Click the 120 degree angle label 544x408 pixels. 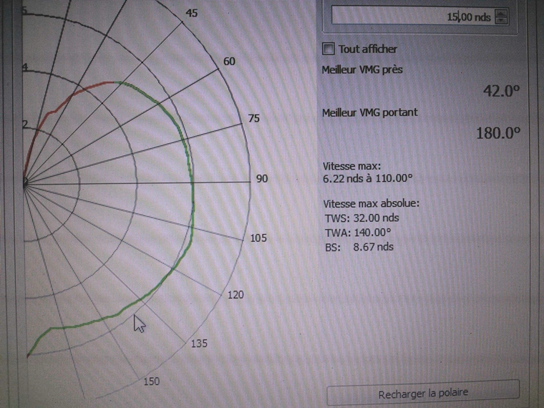tap(233, 295)
